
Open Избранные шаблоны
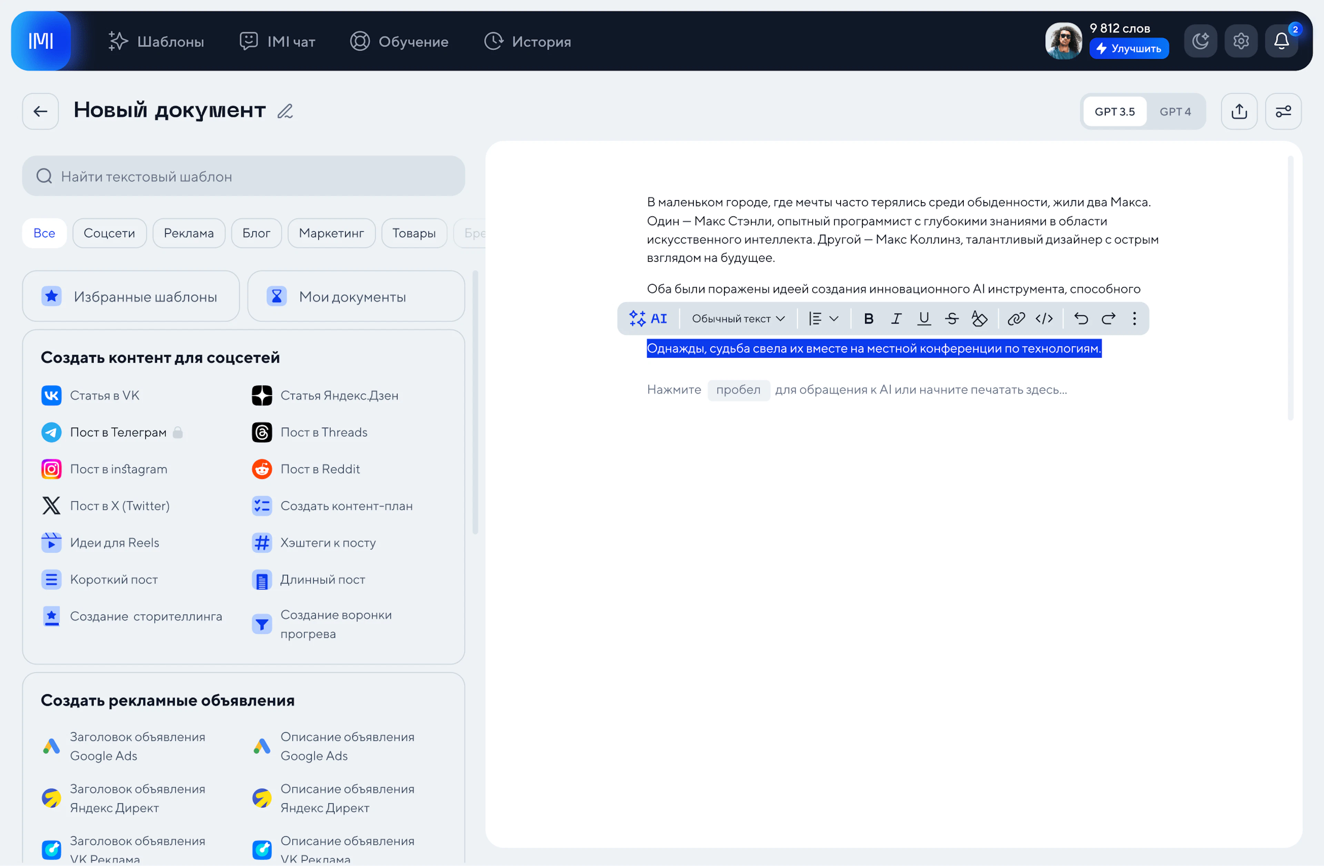(131, 296)
